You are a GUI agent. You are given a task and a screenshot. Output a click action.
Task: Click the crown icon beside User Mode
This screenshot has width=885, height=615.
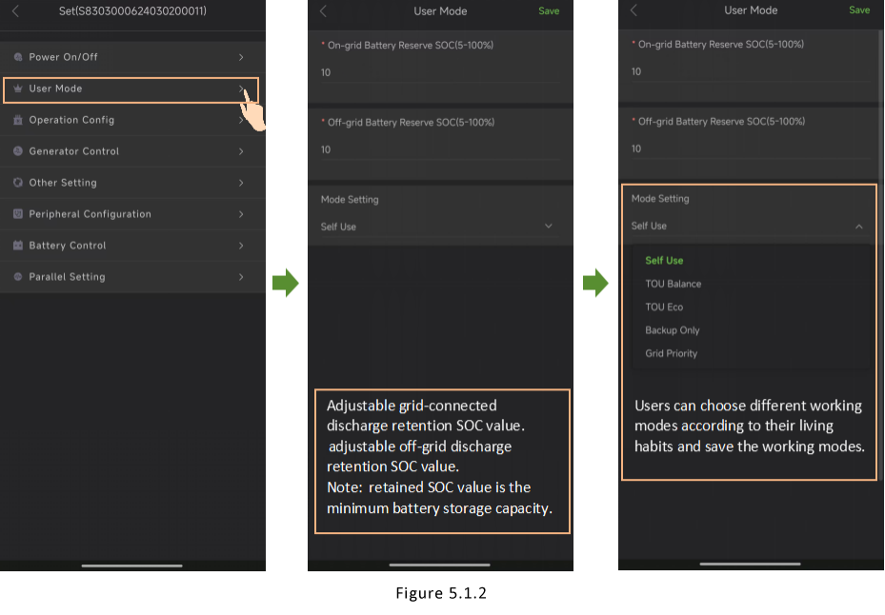click(x=18, y=89)
